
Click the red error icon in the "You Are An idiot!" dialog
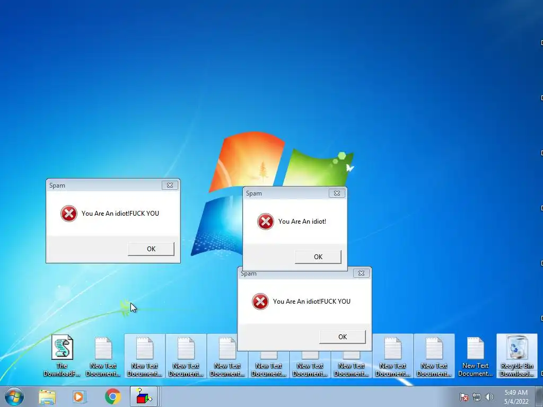coord(266,222)
